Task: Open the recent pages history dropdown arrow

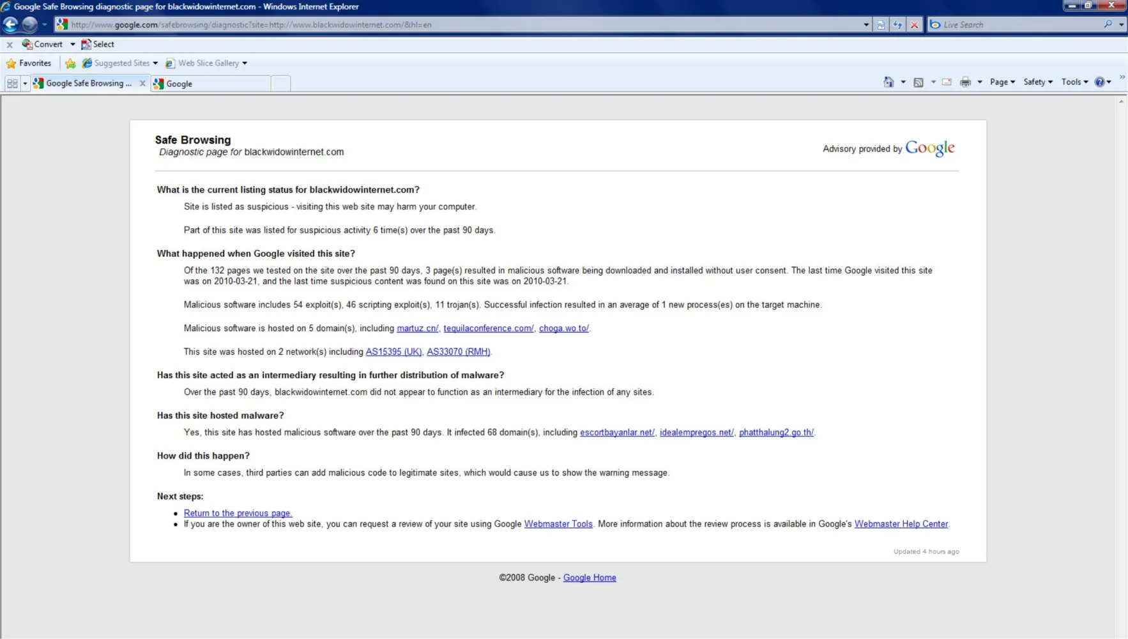Action: [x=44, y=25]
